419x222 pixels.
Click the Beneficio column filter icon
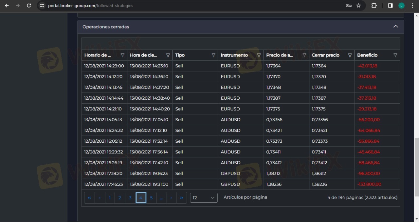pos(395,55)
